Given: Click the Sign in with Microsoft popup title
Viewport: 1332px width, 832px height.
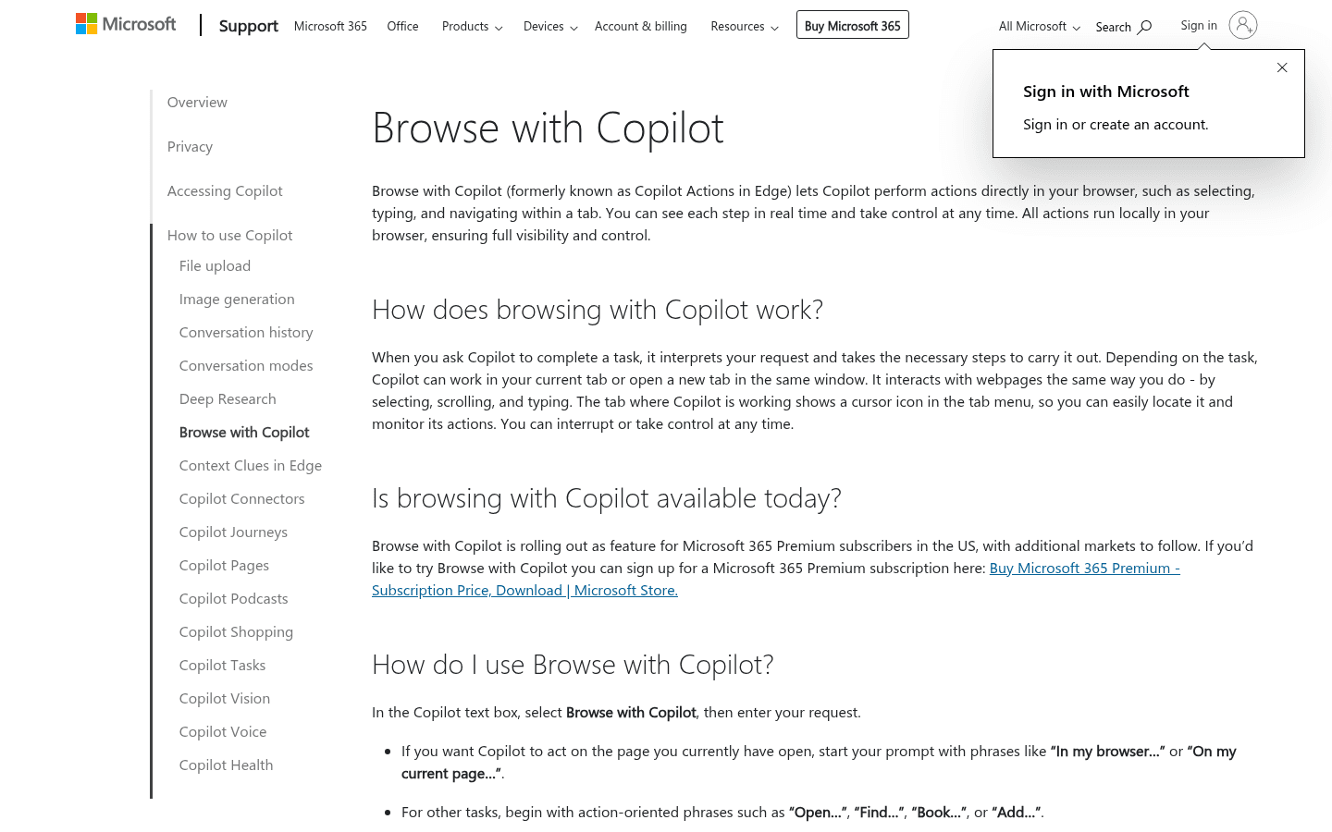Looking at the screenshot, I should (1106, 91).
